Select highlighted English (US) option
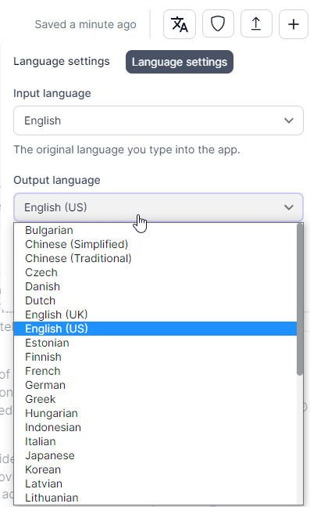 pos(155,329)
